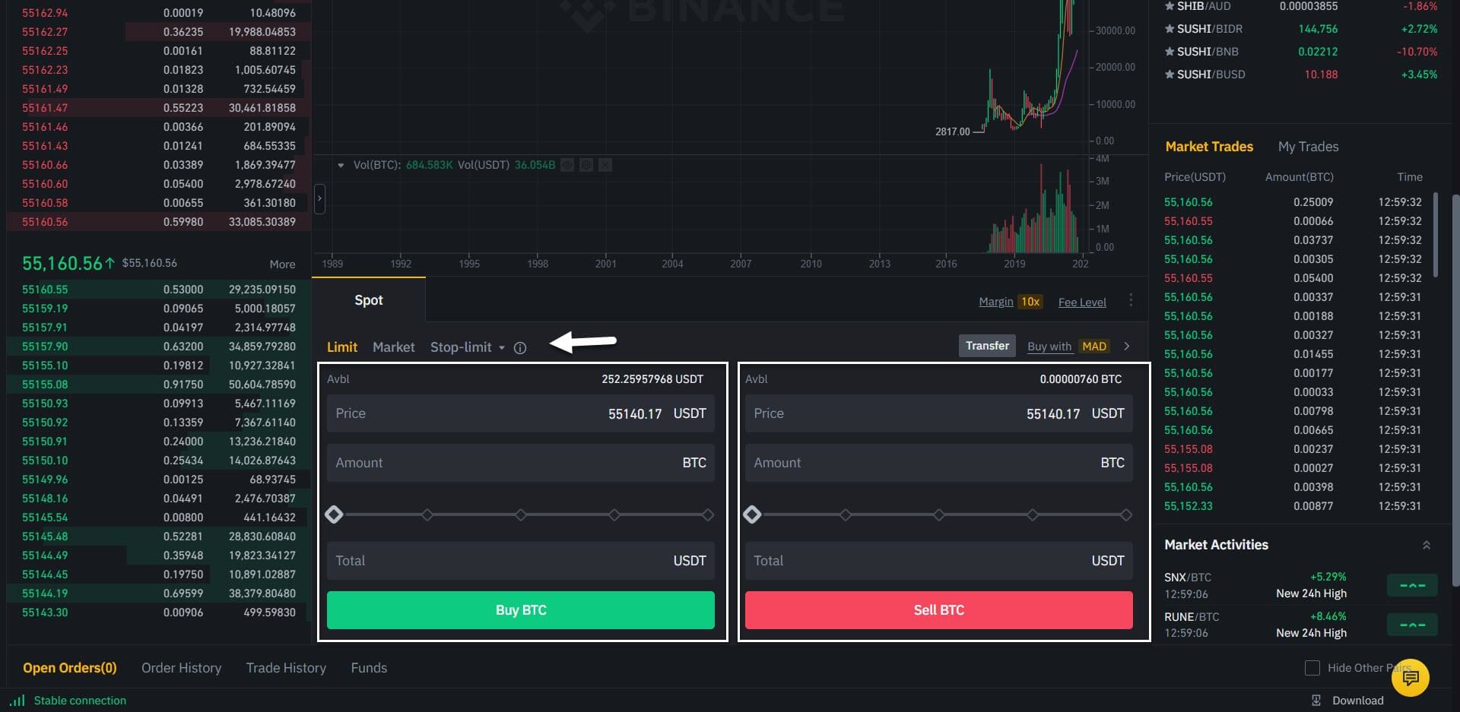
Task: Focus the sell Price input field
Action: (939, 413)
